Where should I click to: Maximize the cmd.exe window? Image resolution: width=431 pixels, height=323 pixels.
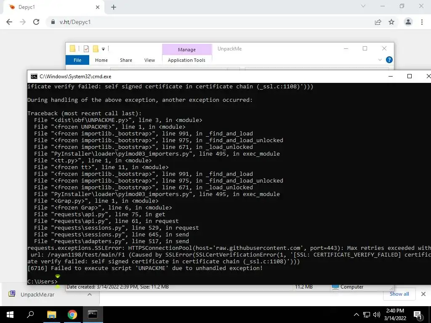tap(409, 77)
